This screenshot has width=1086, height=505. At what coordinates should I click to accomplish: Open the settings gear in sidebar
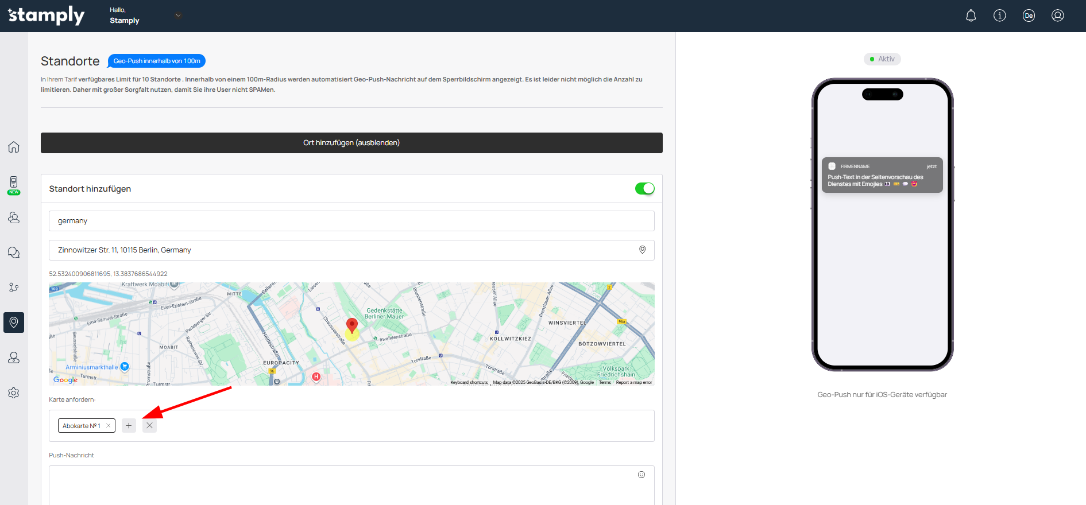tap(14, 393)
